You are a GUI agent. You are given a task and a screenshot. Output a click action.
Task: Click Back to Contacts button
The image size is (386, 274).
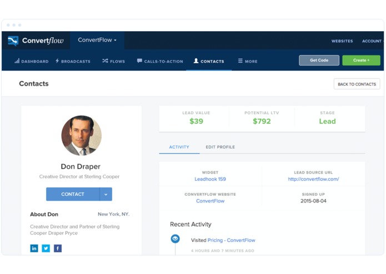tap(357, 84)
